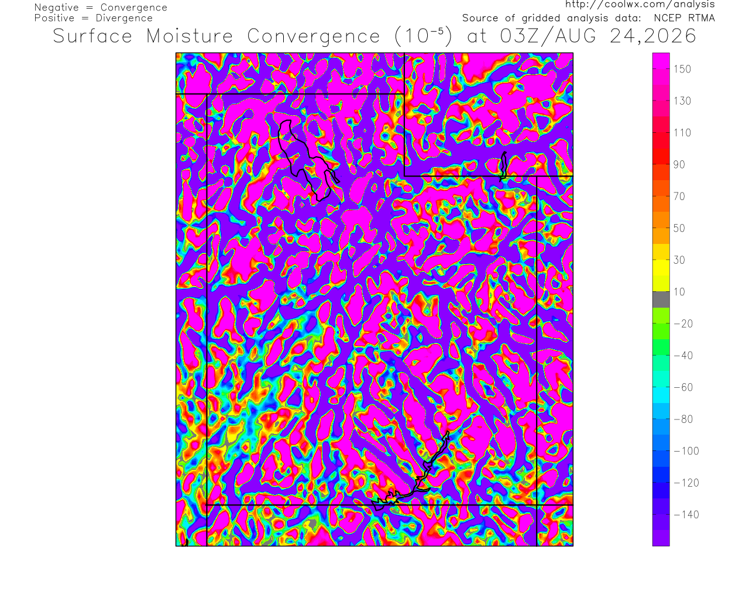
Task: Click the 'Negative = Convergence' legend text
Action: tap(101, 8)
